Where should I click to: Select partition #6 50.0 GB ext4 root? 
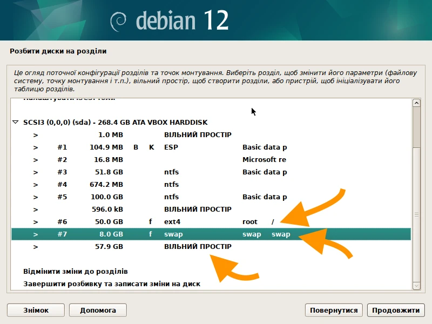tap(211, 221)
